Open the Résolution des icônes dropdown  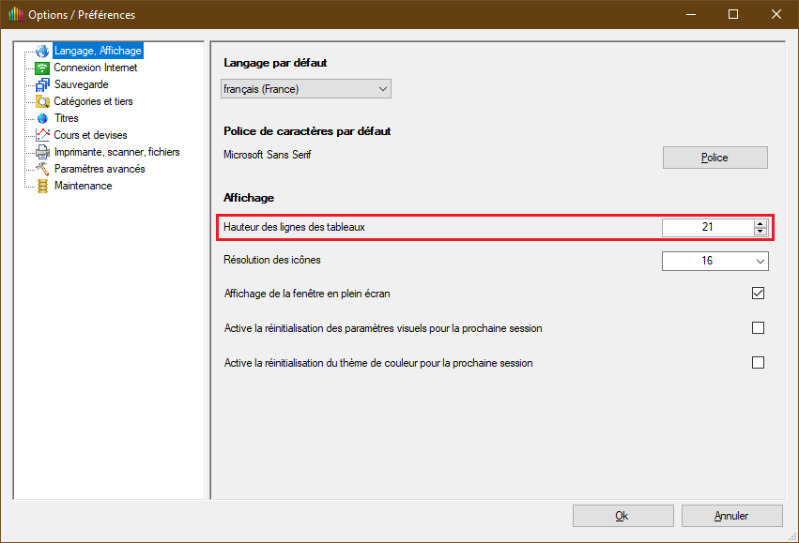(714, 261)
